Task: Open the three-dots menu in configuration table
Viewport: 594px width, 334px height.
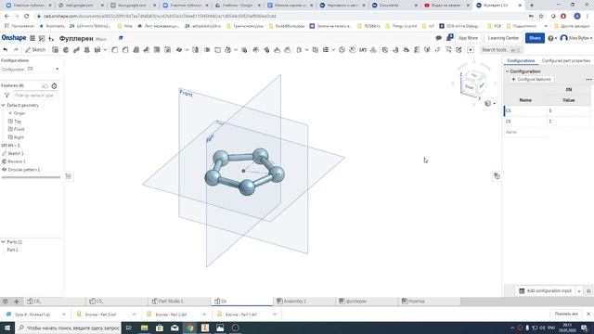Action: pos(588,79)
